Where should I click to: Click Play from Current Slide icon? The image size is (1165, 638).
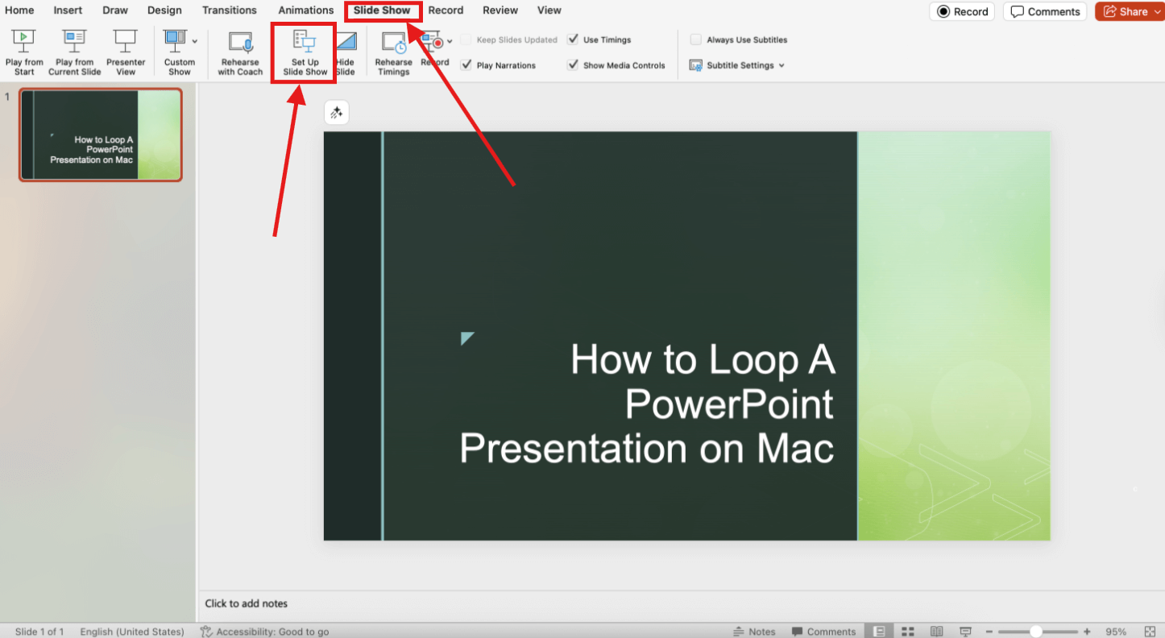[74, 41]
